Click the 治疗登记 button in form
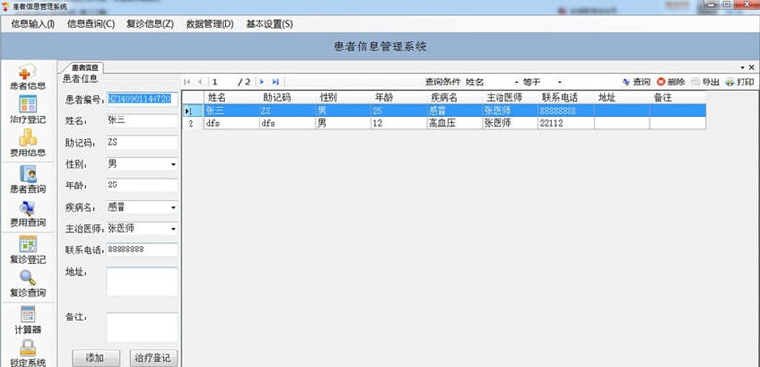760x367 pixels. pos(154,358)
